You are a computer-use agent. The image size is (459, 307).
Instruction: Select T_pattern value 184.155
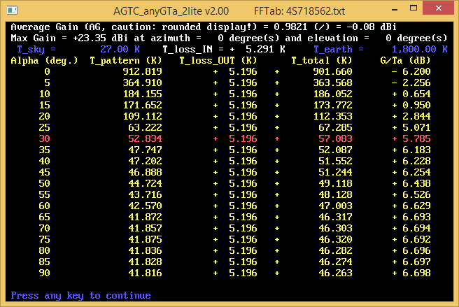pyautogui.click(x=142, y=94)
